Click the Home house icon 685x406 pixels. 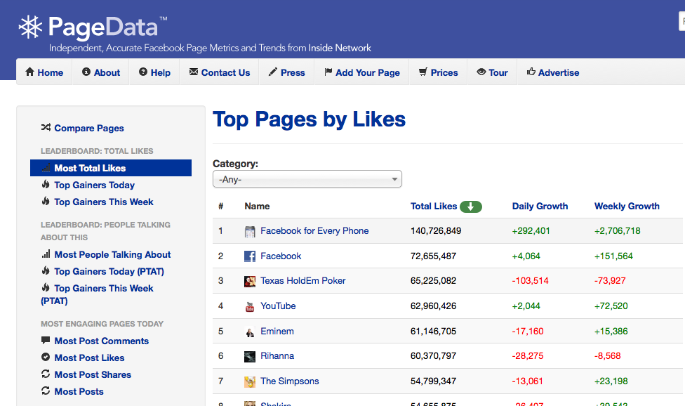(x=29, y=72)
